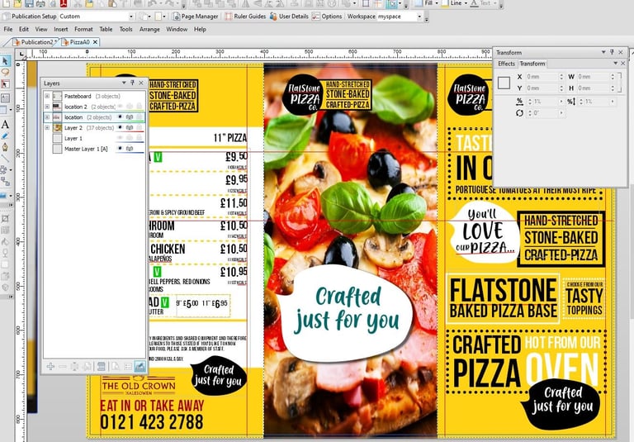Open the Format menu
This screenshot has height=442, width=634.
coord(83,29)
